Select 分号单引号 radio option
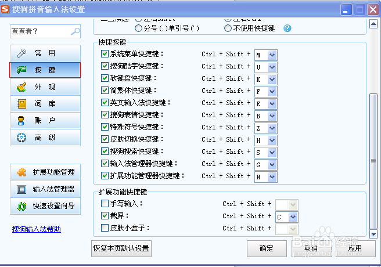381x267 pixels. [138, 28]
